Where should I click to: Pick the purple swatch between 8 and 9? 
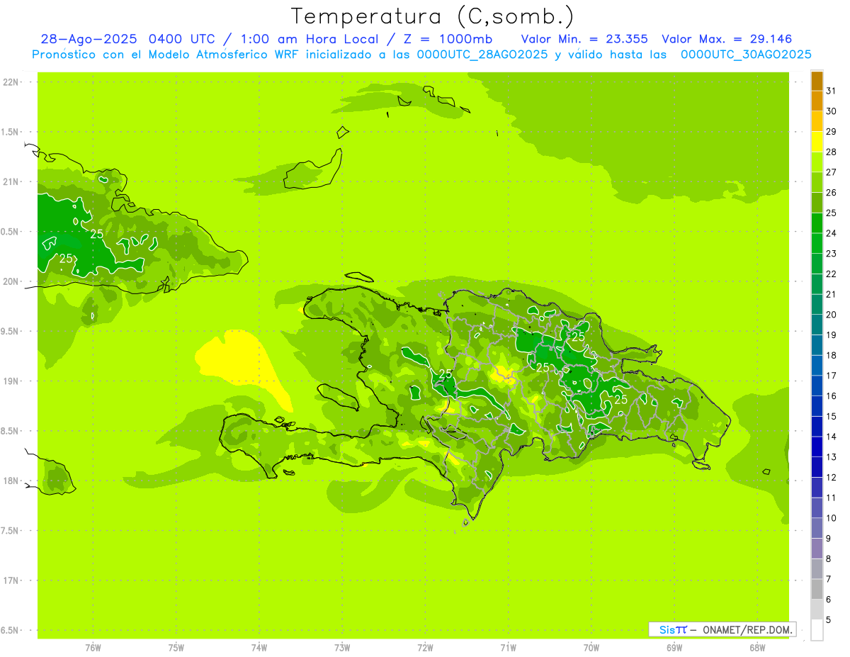tap(817, 549)
